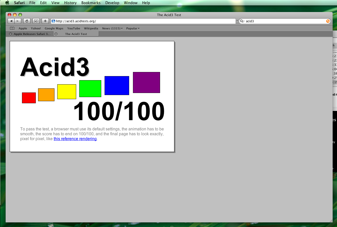Click the green box on the Acid3 page
The height and width of the screenshot is (227, 337).
click(x=90, y=89)
